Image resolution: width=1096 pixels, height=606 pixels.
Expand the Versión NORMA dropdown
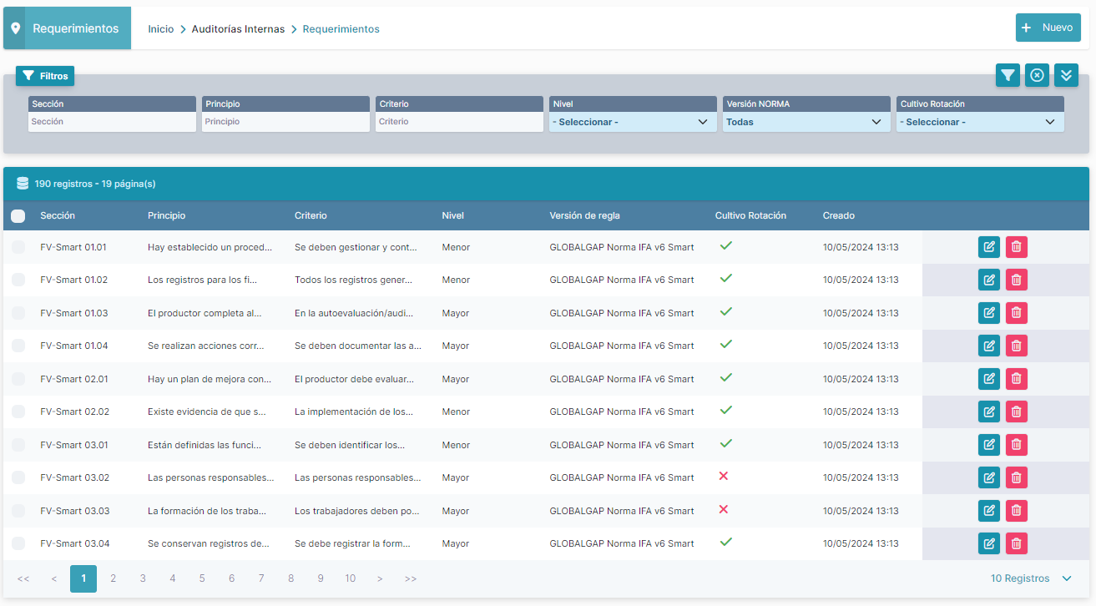click(806, 122)
